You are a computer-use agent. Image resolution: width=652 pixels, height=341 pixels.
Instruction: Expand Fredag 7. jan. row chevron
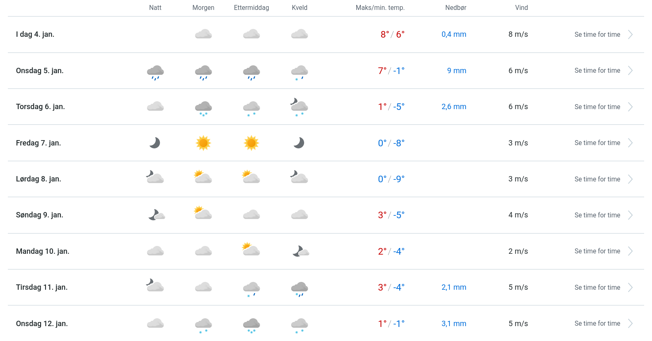[x=630, y=143]
